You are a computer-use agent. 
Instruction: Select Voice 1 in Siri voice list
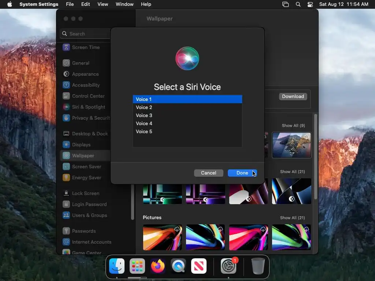(x=187, y=99)
